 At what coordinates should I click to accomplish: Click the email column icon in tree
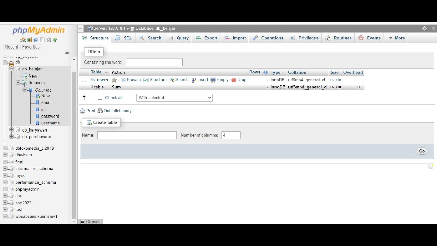coord(37,102)
